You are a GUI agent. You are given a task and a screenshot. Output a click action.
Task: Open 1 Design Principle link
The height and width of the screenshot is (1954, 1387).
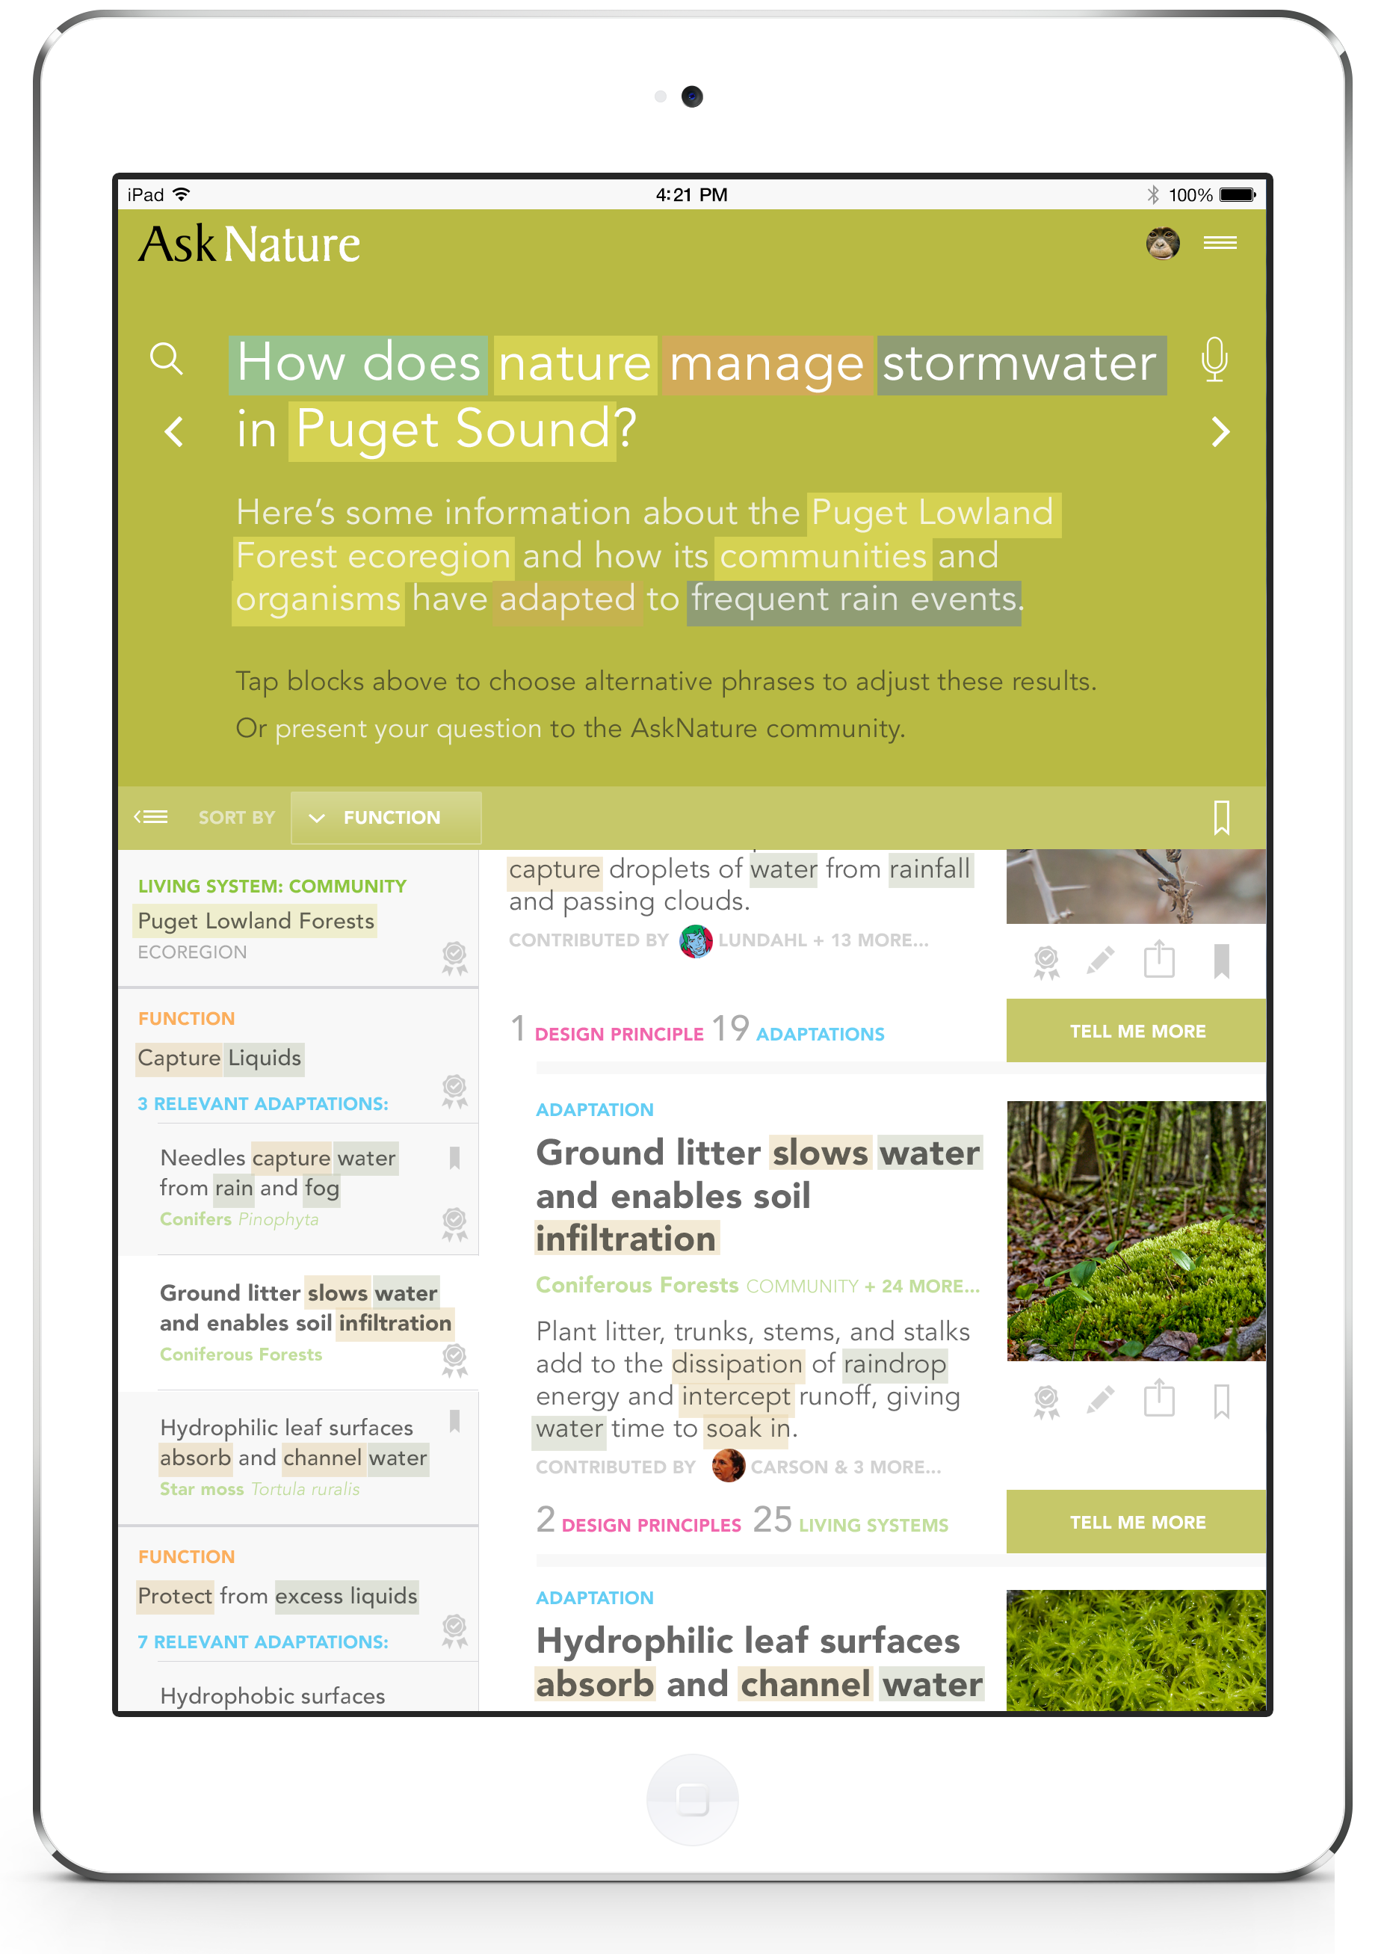pyautogui.click(x=608, y=1029)
